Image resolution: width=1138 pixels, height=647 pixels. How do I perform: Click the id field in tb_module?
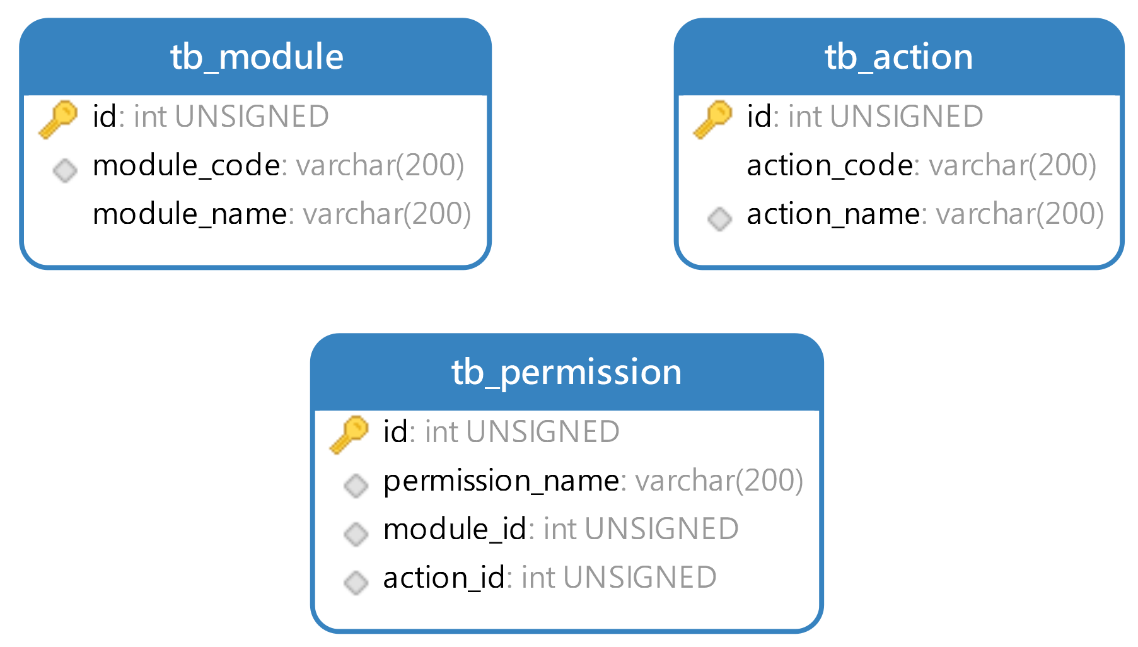point(255,117)
